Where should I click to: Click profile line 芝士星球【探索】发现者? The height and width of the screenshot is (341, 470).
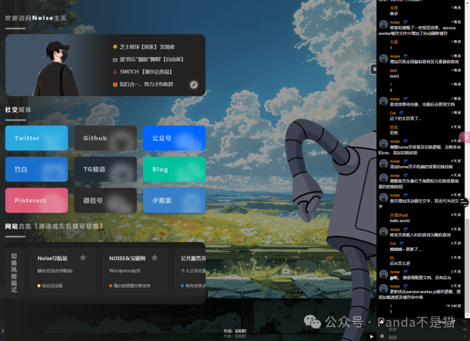point(147,47)
